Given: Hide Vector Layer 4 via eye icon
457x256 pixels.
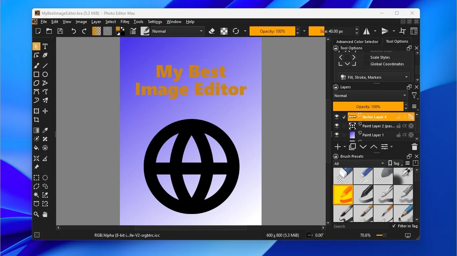Looking at the screenshot, I should [x=337, y=117].
